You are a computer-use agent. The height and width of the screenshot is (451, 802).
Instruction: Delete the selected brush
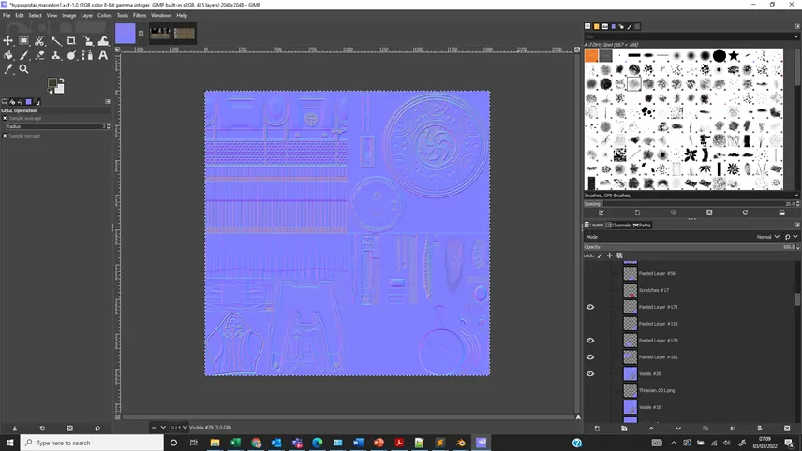(x=709, y=212)
